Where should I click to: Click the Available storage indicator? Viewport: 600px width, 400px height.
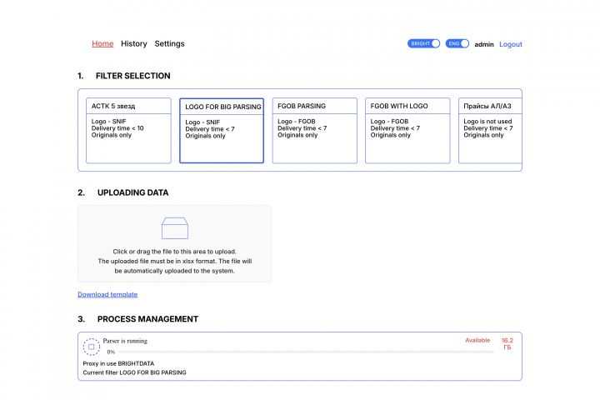[477, 340]
